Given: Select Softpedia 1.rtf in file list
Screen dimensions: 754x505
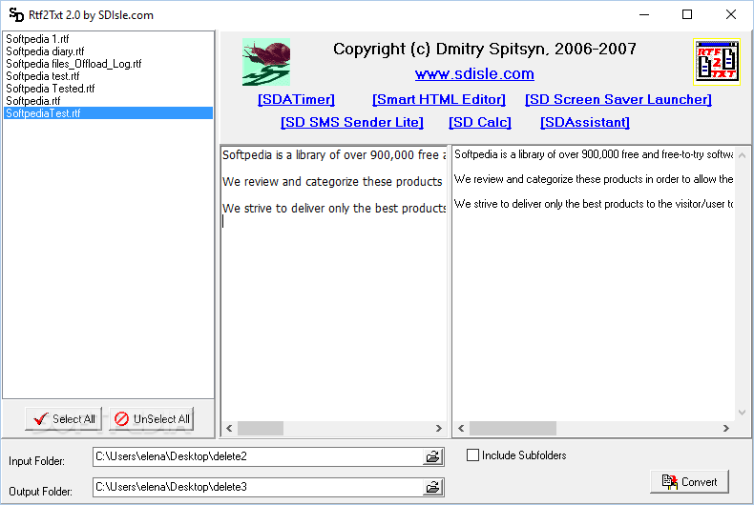Looking at the screenshot, I should (x=108, y=39).
